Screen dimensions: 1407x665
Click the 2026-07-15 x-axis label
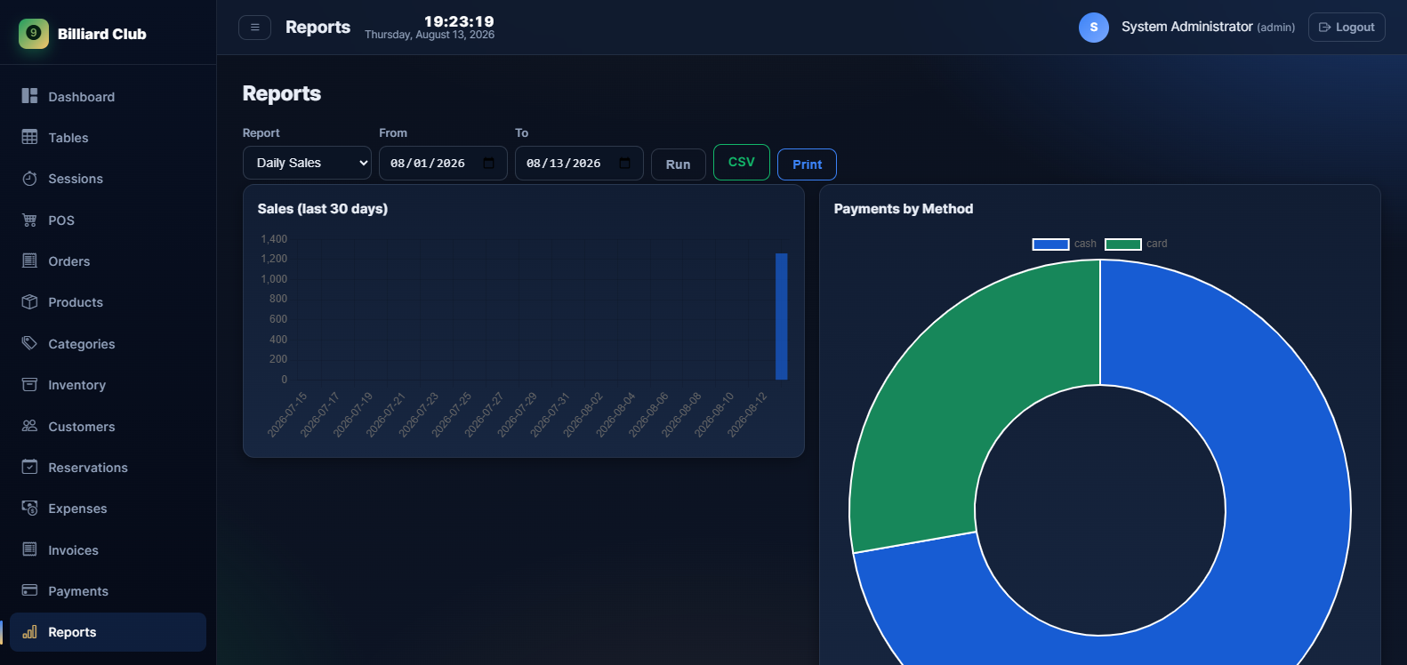point(287,414)
